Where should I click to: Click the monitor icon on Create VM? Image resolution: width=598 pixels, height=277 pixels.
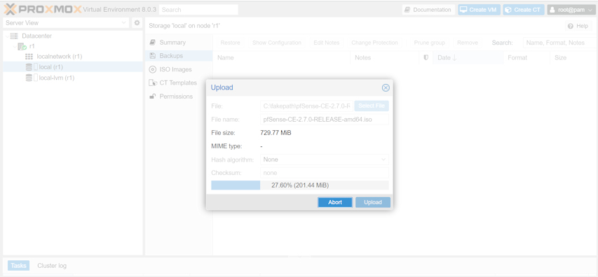[463, 10]
